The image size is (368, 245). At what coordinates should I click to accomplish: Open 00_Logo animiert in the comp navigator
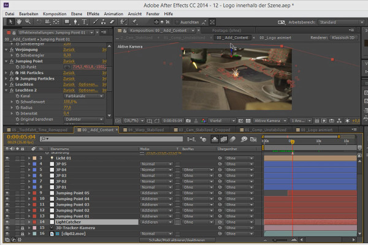[x=275, y=38]
